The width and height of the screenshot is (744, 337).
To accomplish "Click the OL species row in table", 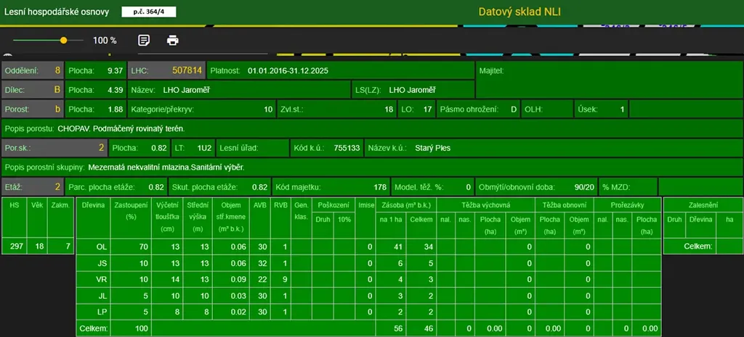I will click(102, 247).
